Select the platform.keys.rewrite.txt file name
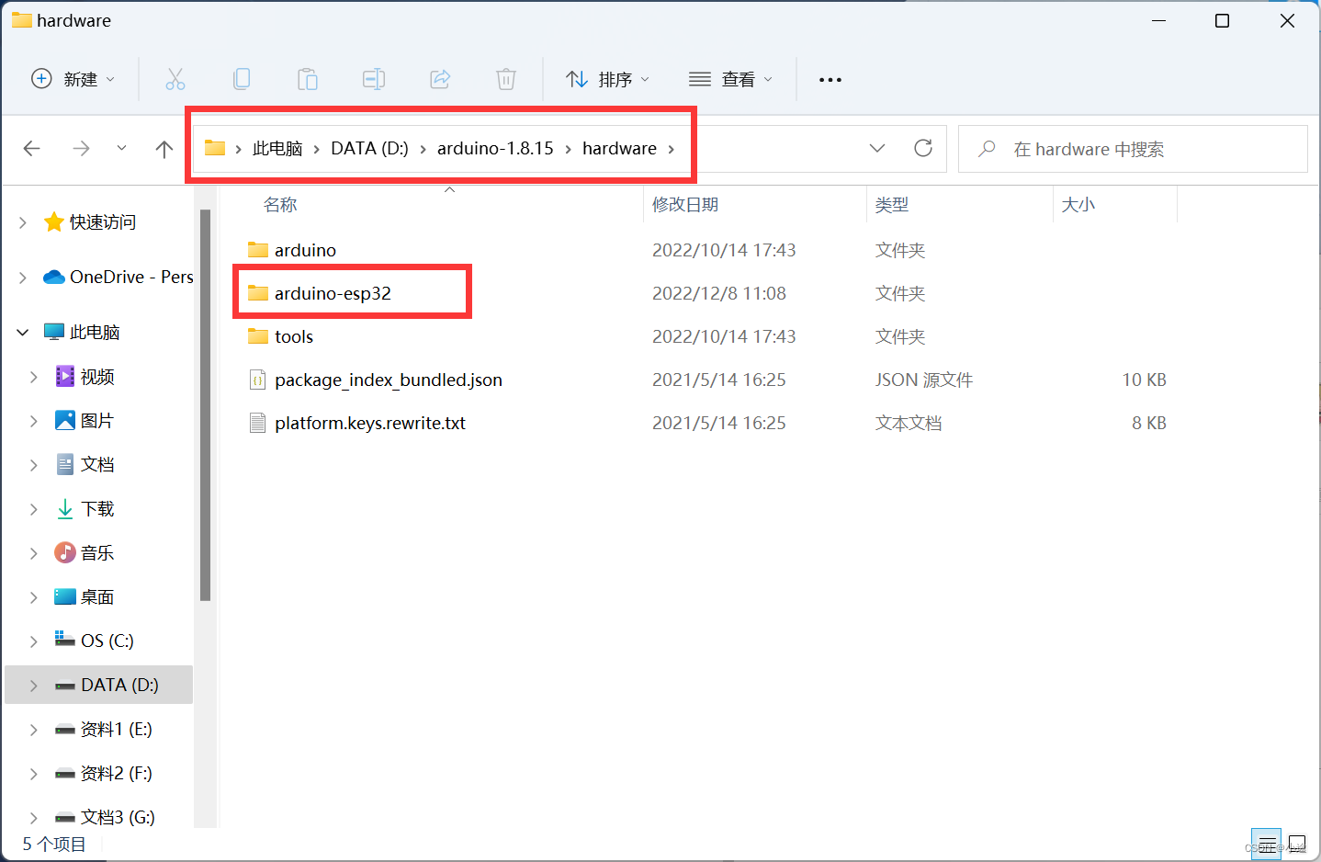The width and height of the screenshot is (1321, 862). point(370,423)
